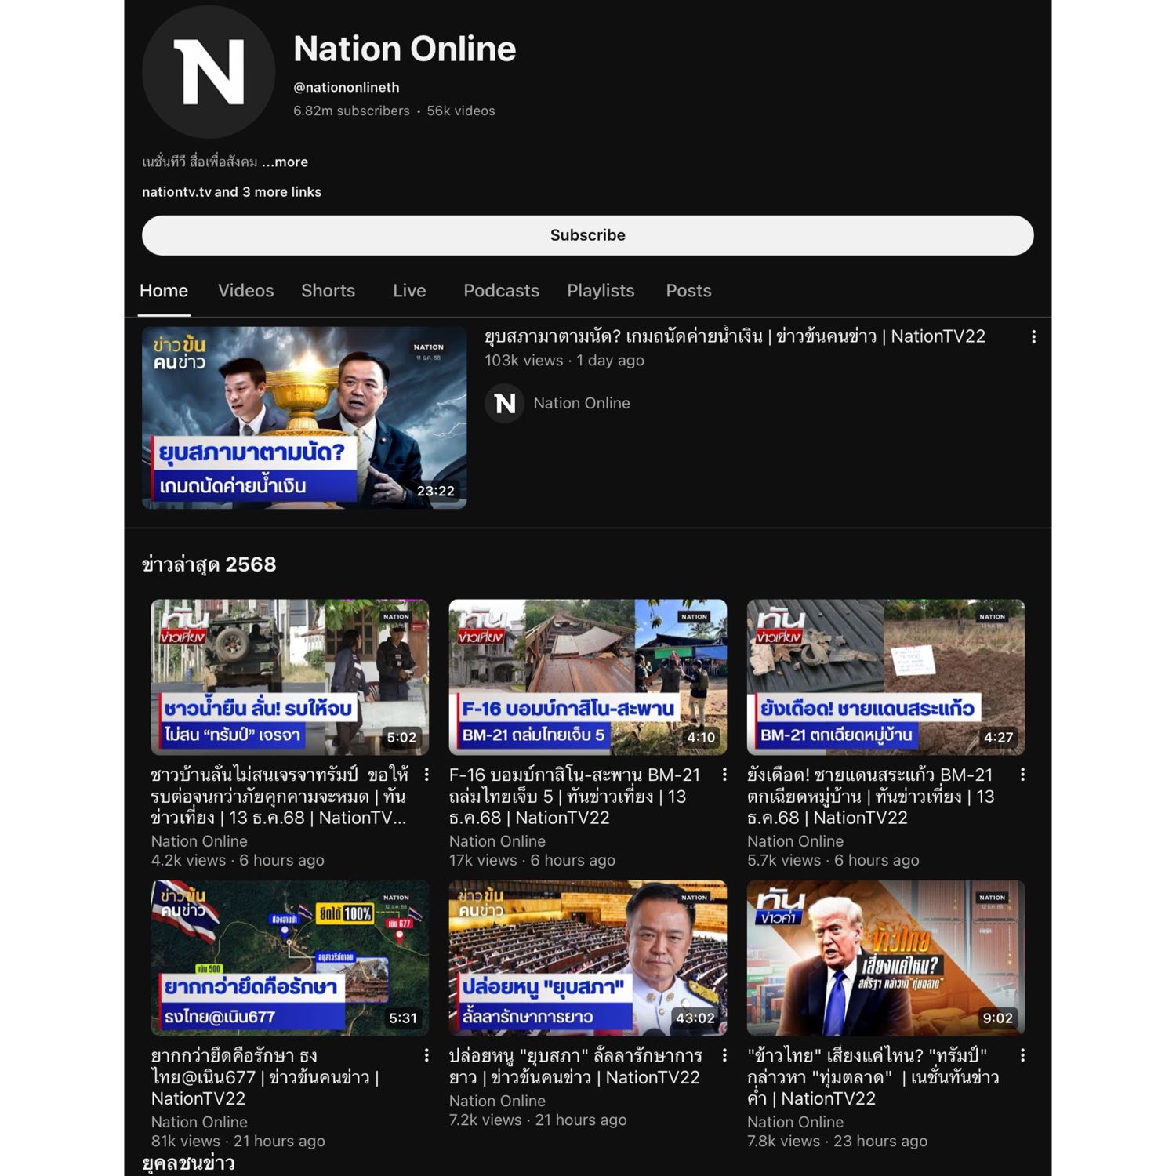
Task: Open the Podcasts tab
Action: coord(501,291)
